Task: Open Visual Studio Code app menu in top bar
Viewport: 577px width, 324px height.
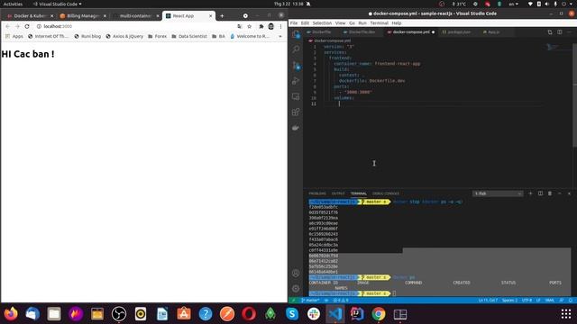Action: [x=58, y=4]
